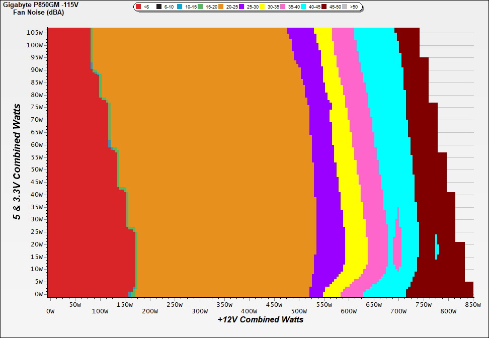Select the orange 20-25 legend swatch
Screen dimensions: 489x338
[x=221, y=7]
